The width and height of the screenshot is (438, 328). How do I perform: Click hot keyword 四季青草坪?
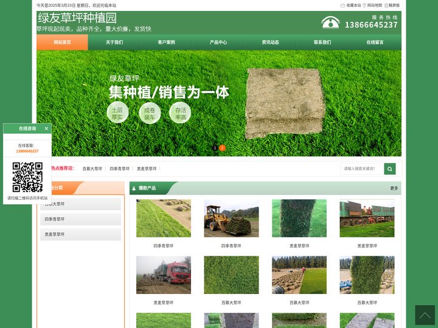[x=120, y=169]
